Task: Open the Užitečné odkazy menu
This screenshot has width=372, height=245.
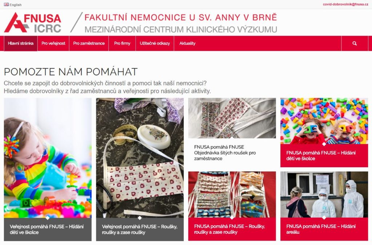Action: click(x=155, y=44)
